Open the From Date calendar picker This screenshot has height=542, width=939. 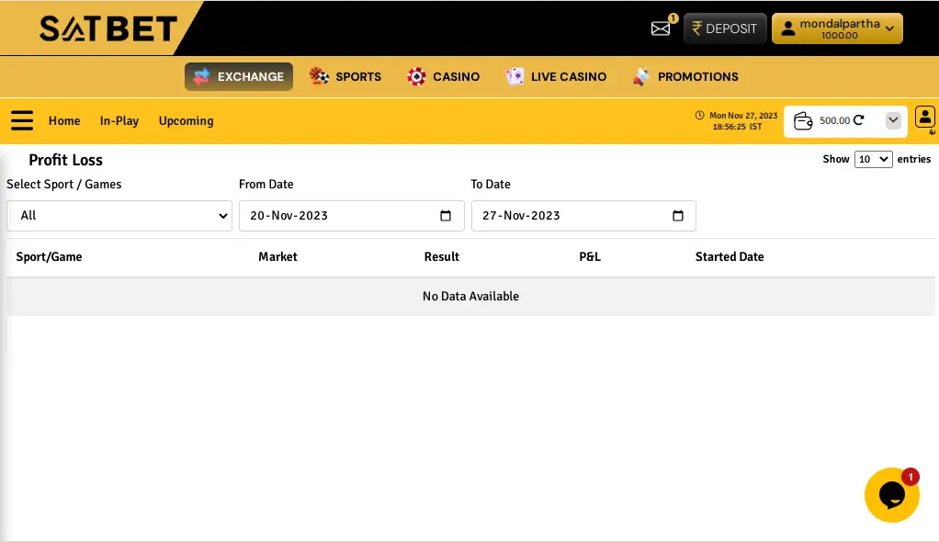(446, 216)
